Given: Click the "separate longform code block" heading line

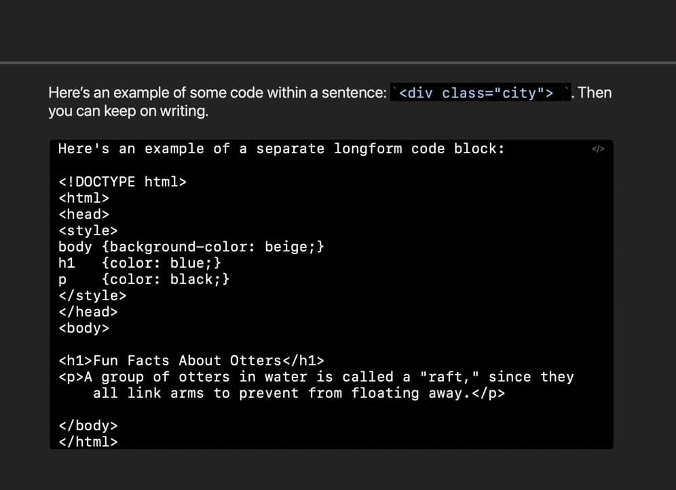Looking at the screenshot, I should pyautogui.click(x=281, y=149).
